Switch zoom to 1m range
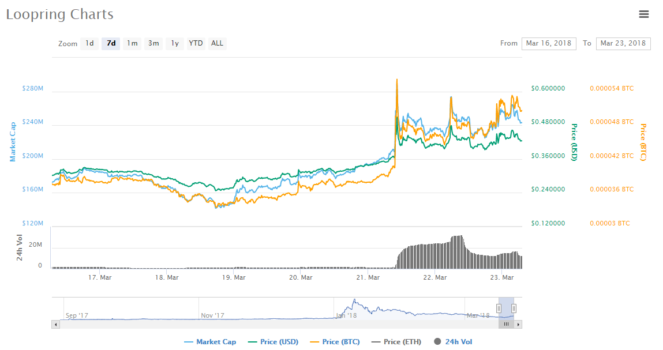 [x=132, y=43]
